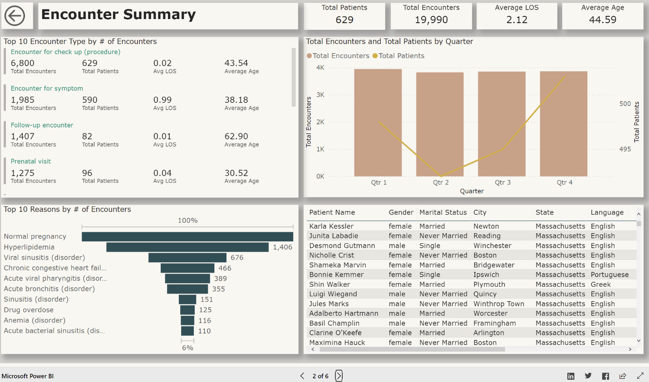Viewport: 649px width, 382px height.
Task: Sort table by Language column
Action: [x=607, y=212]
